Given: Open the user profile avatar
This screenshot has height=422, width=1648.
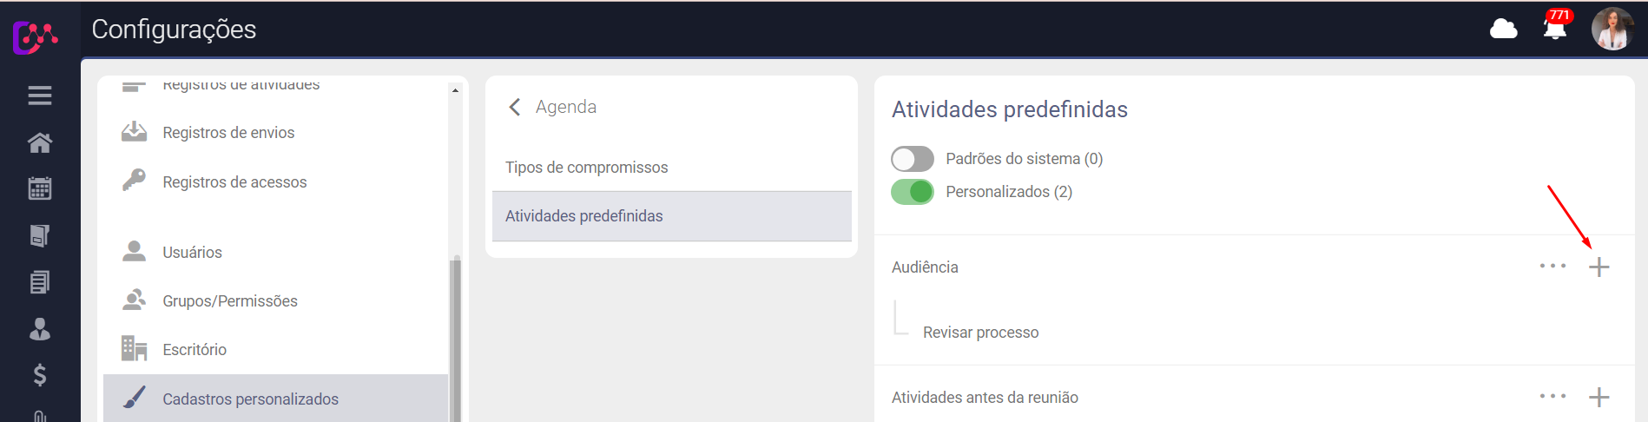Looking at the screenshot, I should click(x=1612, y=30).
